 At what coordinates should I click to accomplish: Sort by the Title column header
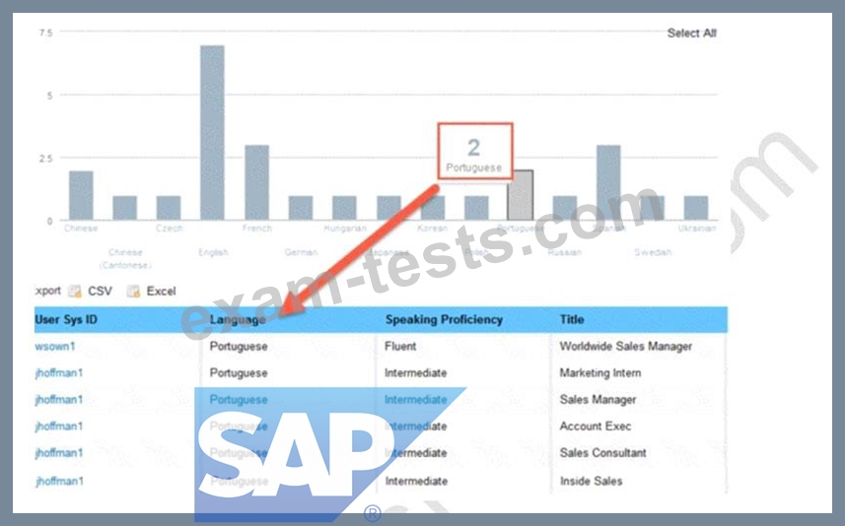(x=572, y=320)
